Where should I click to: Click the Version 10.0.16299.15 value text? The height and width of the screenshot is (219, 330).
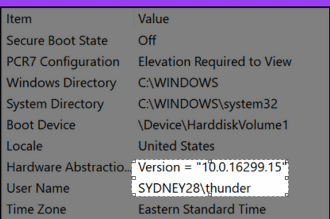(213, 167)
